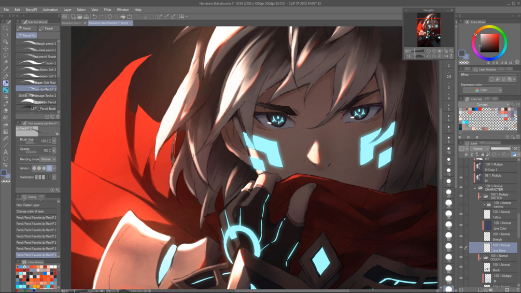Viewport: 521px width, 293px height.
Task: Select the Auto select magic wand tool
Action: 6,62
